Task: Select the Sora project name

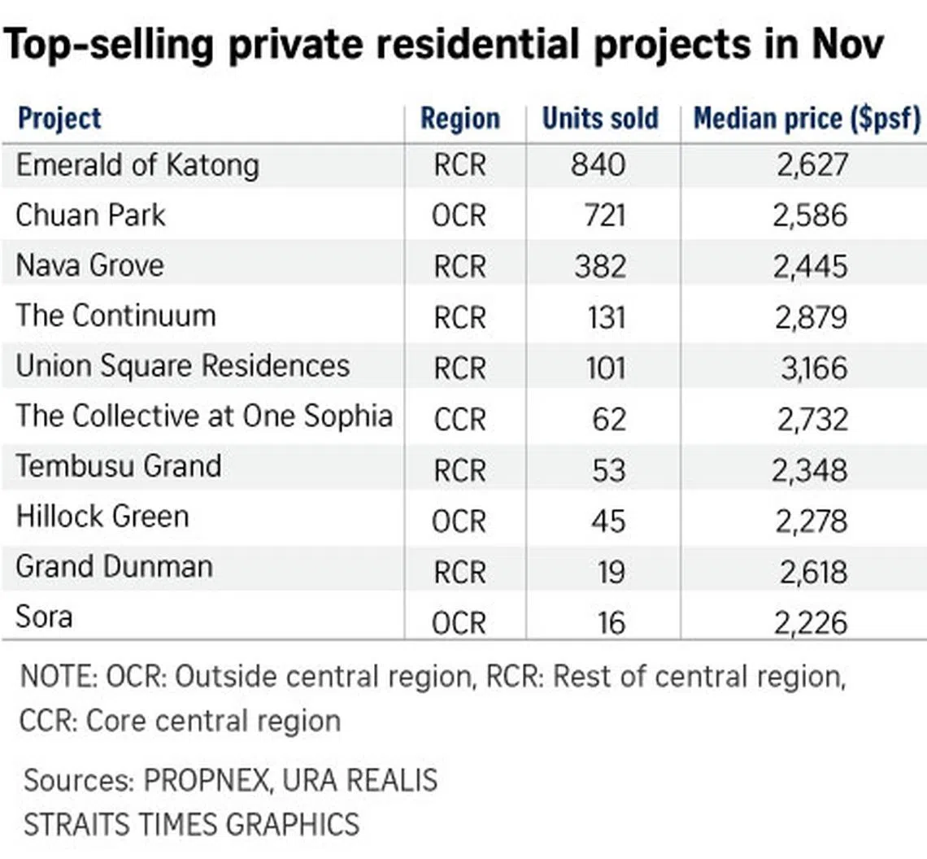Action: coord(44,617)
